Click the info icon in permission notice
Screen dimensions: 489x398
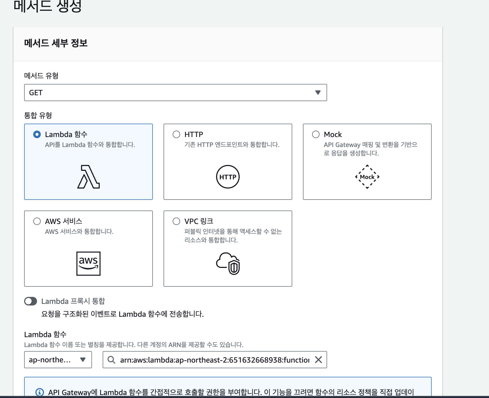(40, 392)
